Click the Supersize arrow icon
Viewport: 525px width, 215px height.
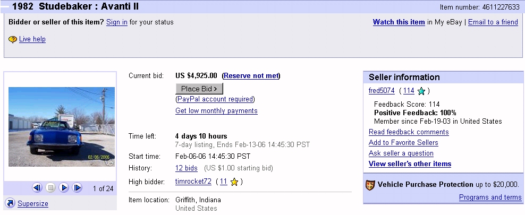[10, 203]
